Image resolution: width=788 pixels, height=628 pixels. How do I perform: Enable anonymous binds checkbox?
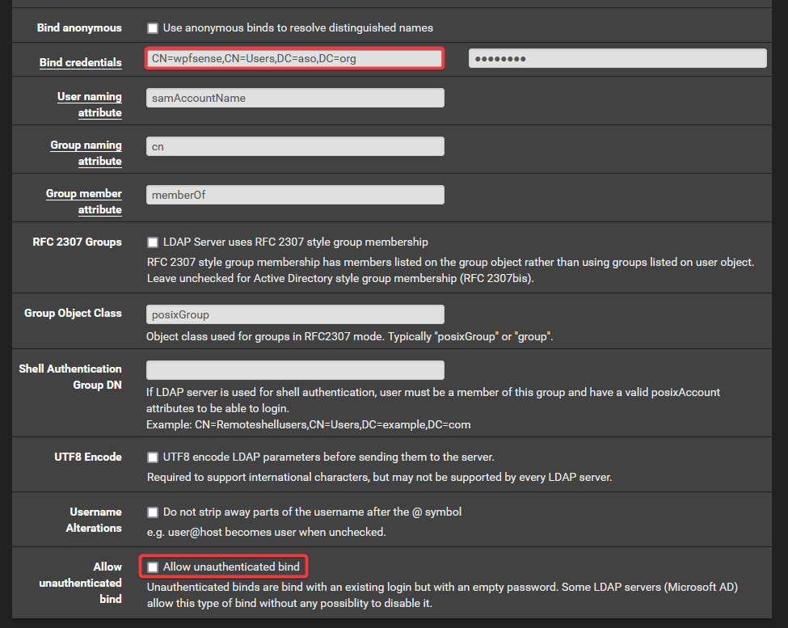point(152,28)
